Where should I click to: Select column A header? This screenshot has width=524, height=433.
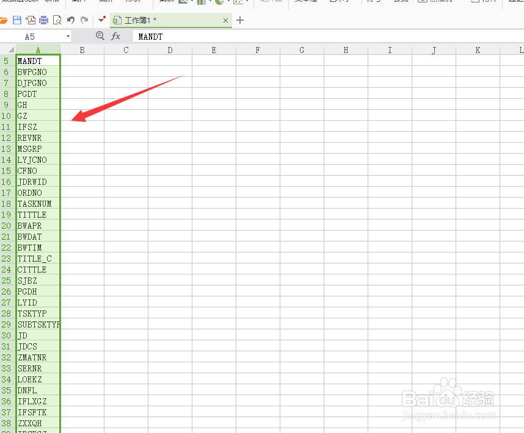point(38,50)
